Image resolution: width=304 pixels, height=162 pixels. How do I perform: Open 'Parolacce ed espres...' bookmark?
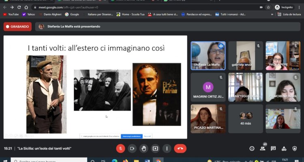197,14
